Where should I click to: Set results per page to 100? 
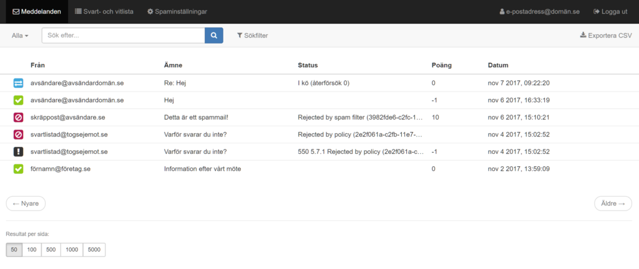tap(32, 250)
